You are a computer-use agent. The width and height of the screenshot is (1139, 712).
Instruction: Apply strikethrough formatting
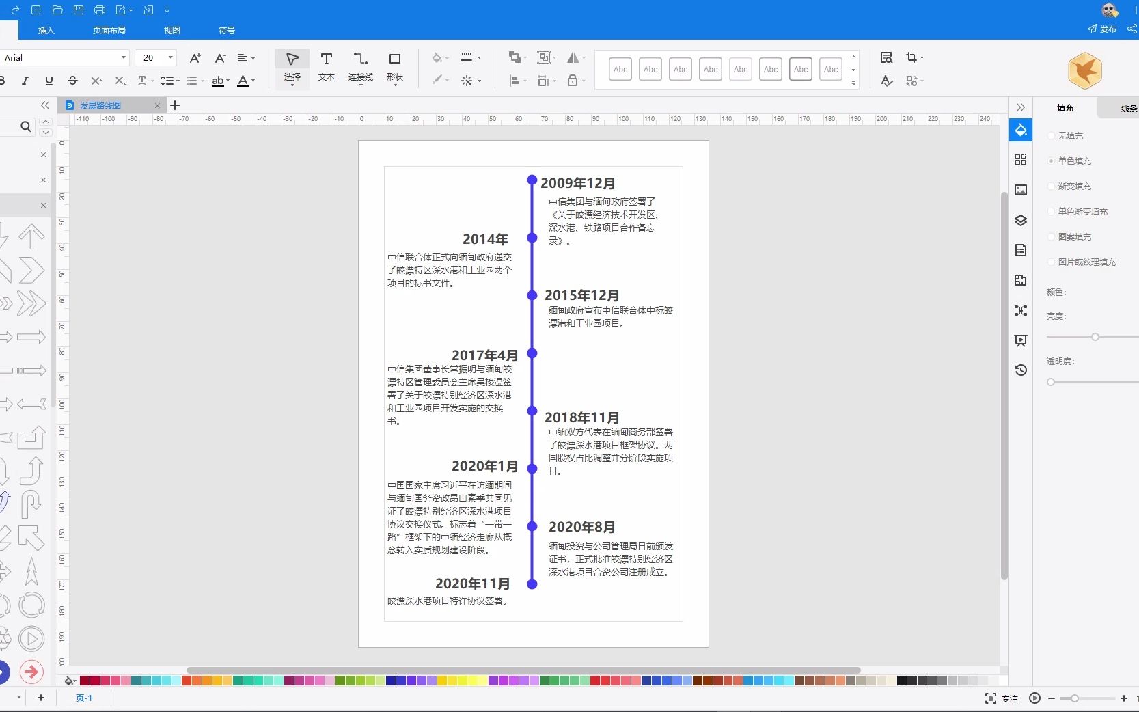click(x=73, y=81)
